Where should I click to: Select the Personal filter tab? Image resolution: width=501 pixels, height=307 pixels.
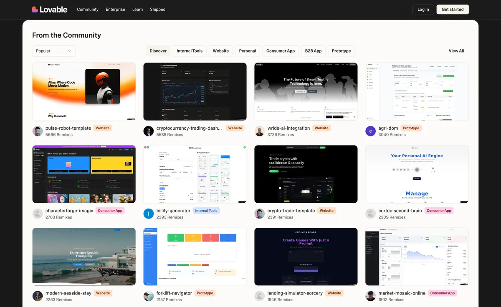click(x=248, y=51)
